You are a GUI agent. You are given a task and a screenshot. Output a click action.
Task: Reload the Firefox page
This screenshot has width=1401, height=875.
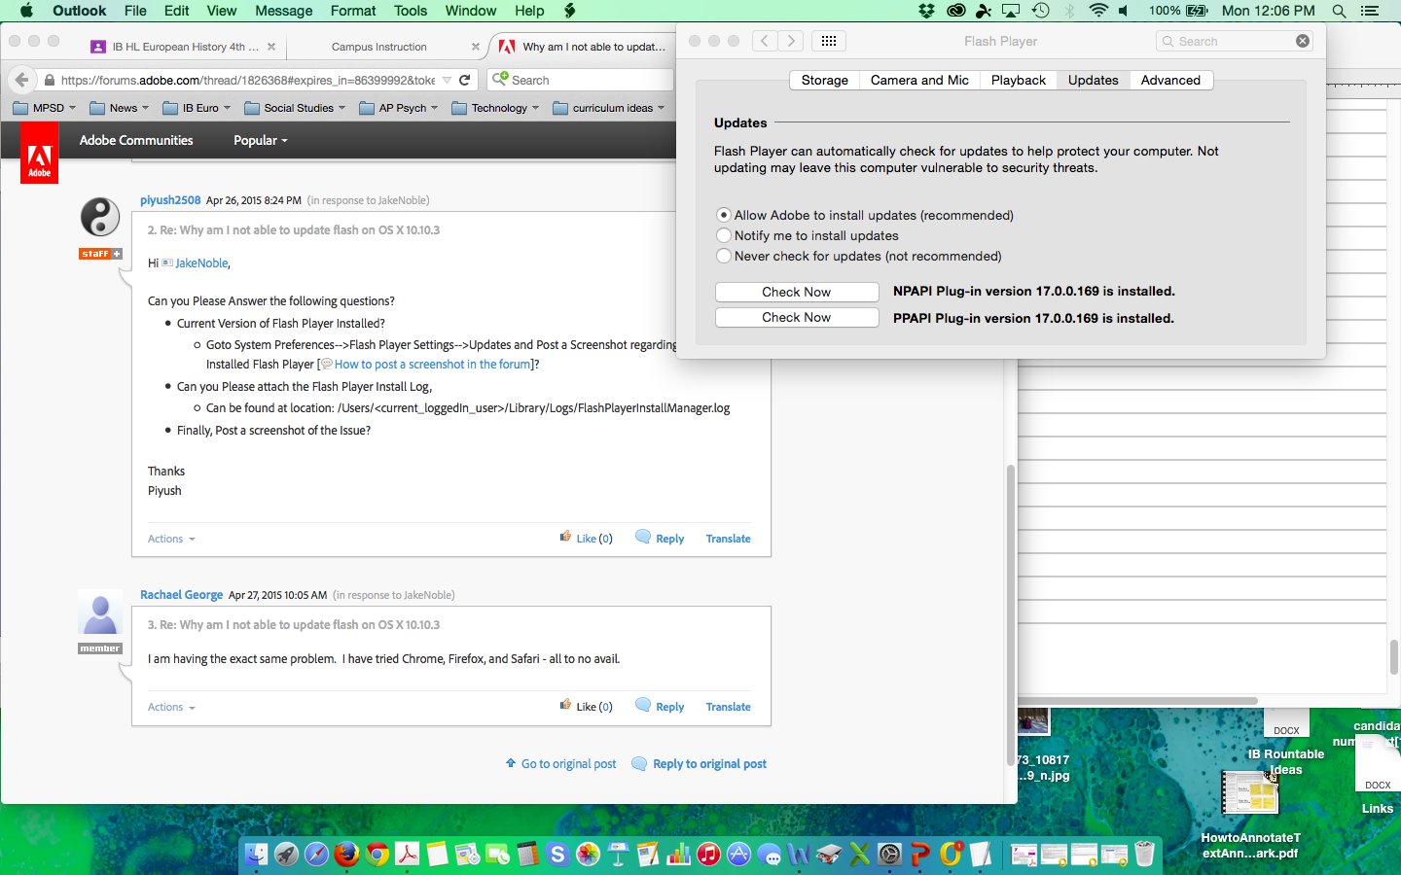pyautogui.click(x=465, y=80)
